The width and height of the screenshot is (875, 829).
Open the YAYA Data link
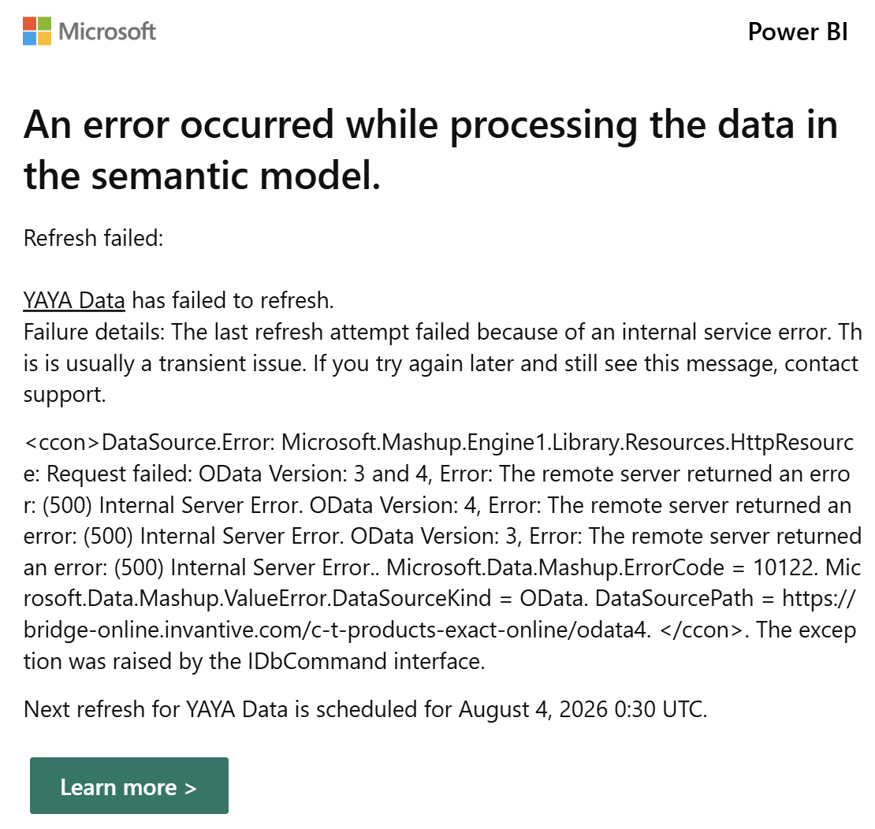pyautogui.click(x=74, y=300)
